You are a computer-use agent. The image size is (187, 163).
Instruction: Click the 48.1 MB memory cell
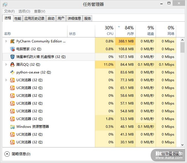pyautogui.click(x=125, y=127)
